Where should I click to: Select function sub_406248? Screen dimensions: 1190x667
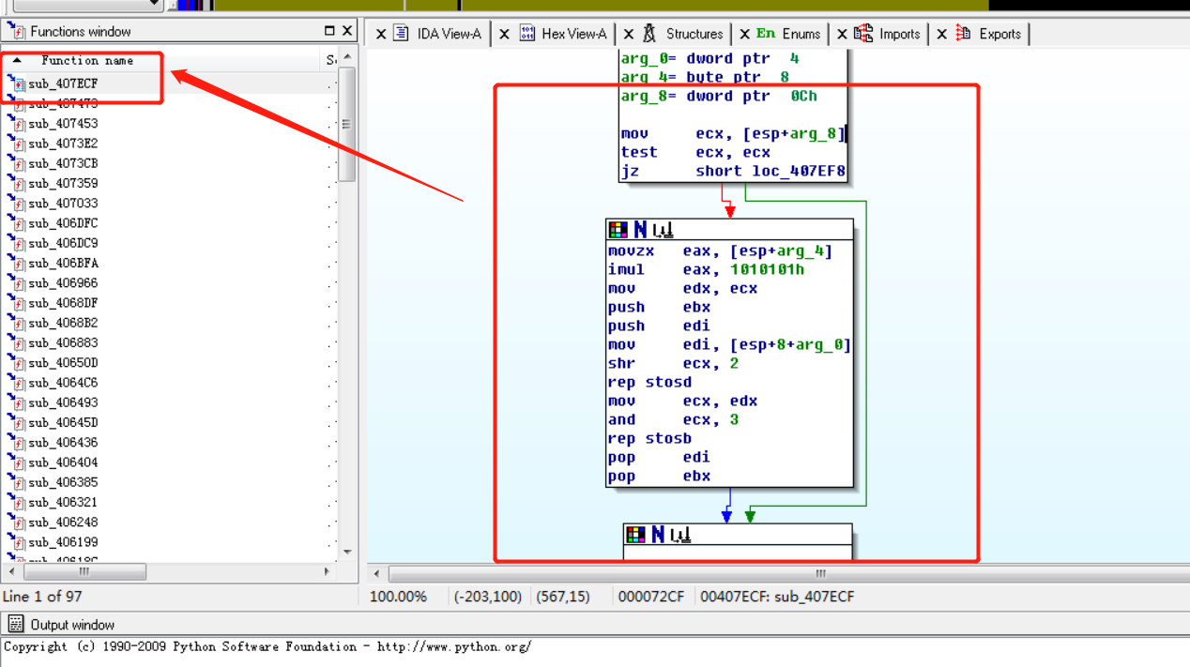click(63, 523)
